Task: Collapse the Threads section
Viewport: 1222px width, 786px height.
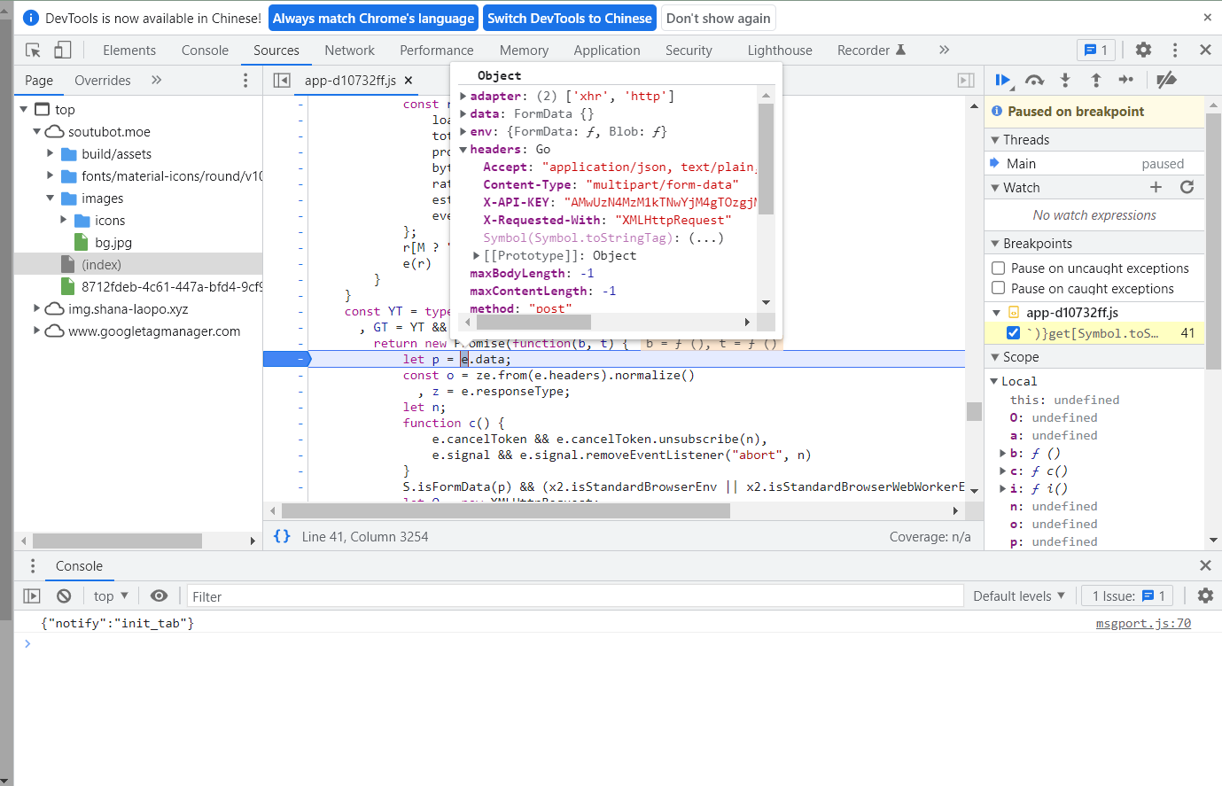Action: [994, 140]
